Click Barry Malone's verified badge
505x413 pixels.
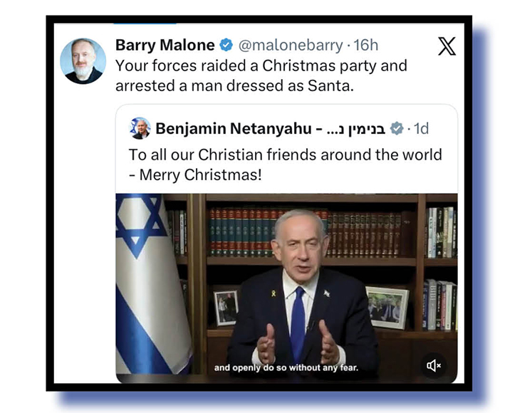click(x=226, y=45)
